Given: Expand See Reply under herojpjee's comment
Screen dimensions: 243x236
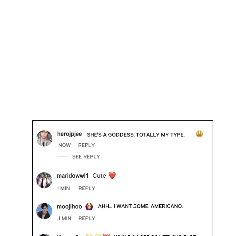Looking at the screenshot, I should pos(86,157).
